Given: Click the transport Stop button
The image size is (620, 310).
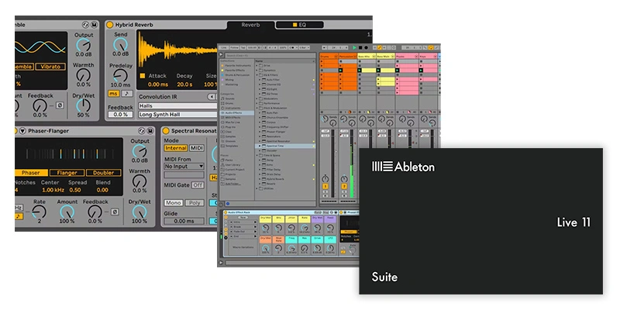Looking at the screenshot, I should tap(360, 48).
